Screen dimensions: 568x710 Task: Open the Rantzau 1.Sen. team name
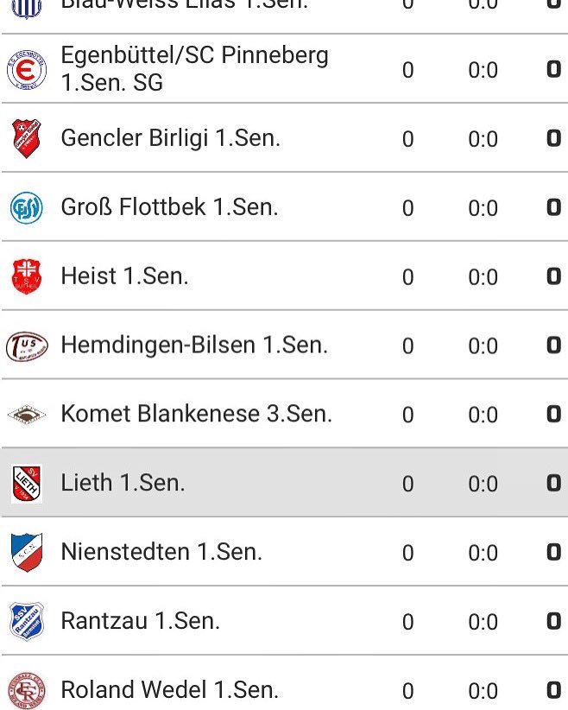click(141, 621)
